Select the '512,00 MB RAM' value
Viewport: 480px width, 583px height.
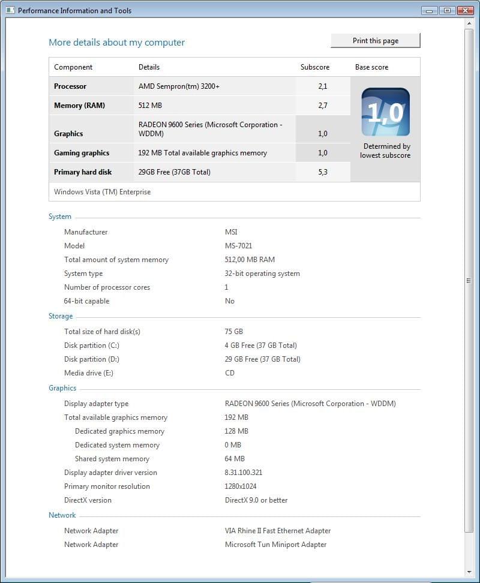pyautogui.click(x=250, y=260)
